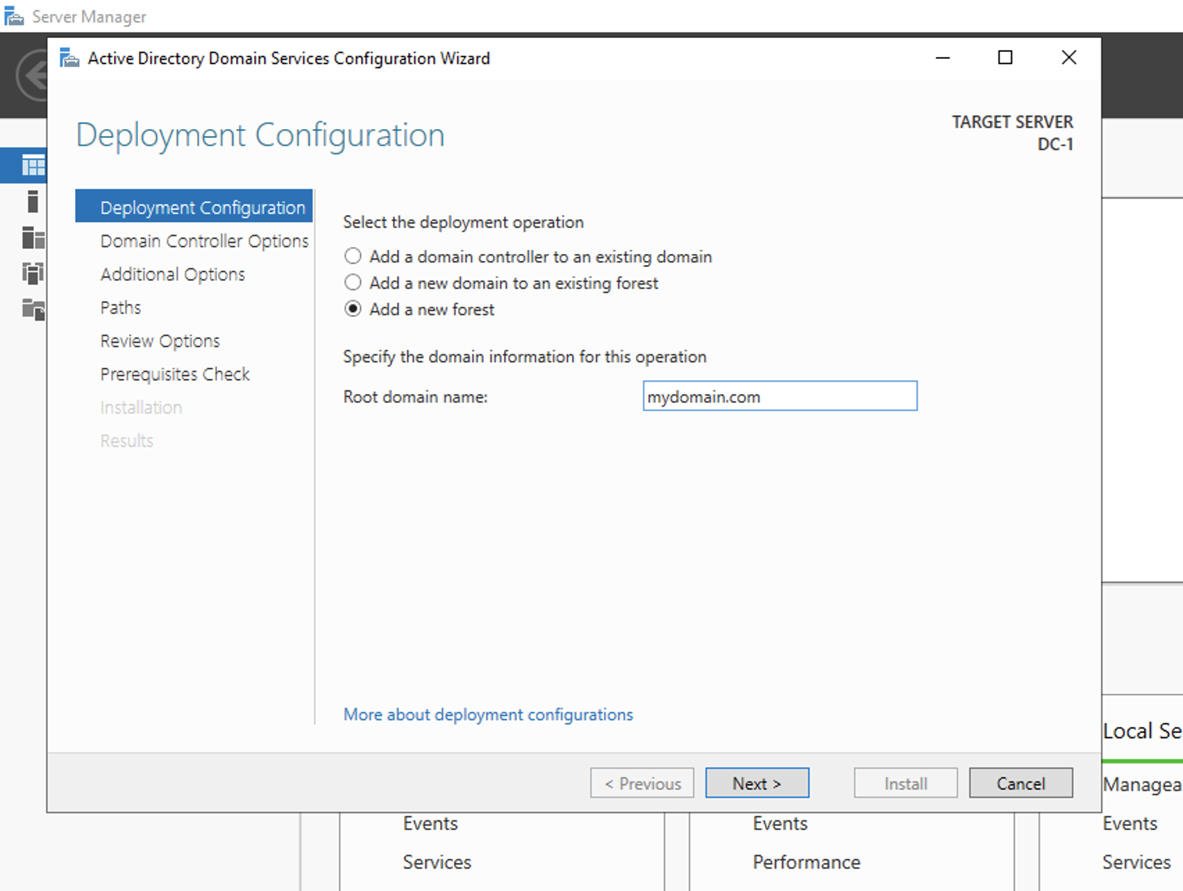This screenshot has height=891, width=1183.
Task: Go to the Prerequisites Check step
Action: point(175,374)
